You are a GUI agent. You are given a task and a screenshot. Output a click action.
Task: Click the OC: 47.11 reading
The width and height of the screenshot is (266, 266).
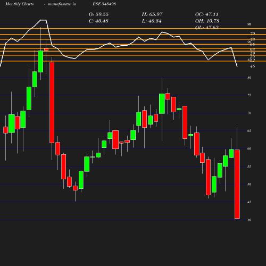(207, 14)
